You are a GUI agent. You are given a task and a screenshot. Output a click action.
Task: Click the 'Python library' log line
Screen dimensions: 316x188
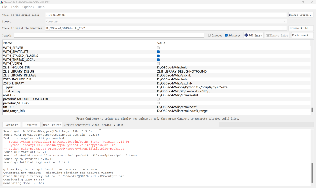coord(59,145)
